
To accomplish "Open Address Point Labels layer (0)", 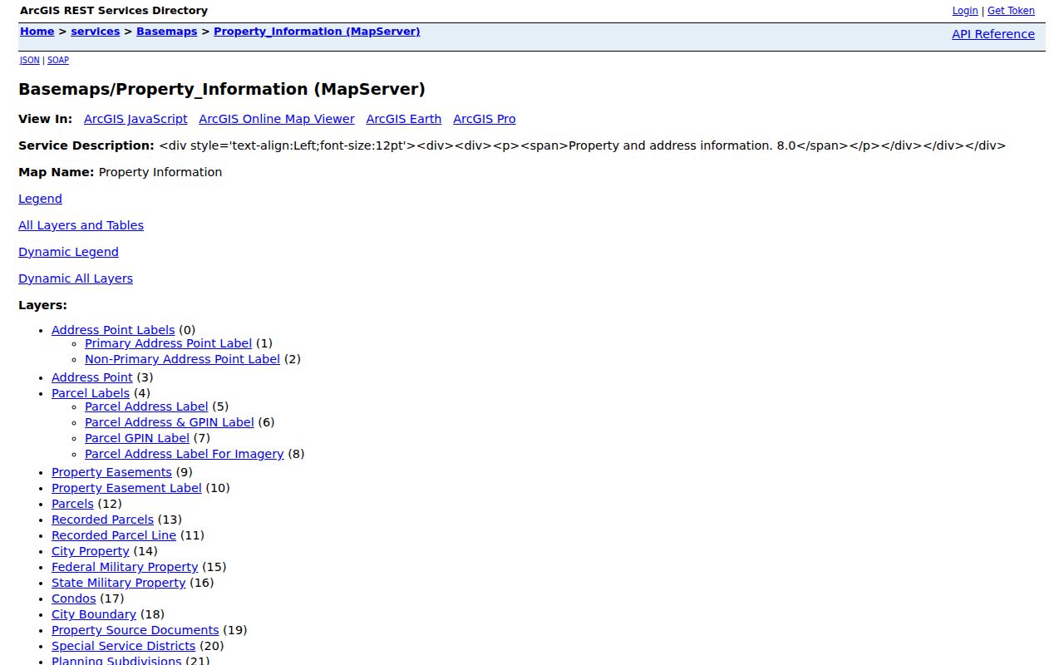I will click(x=113, y=330).
